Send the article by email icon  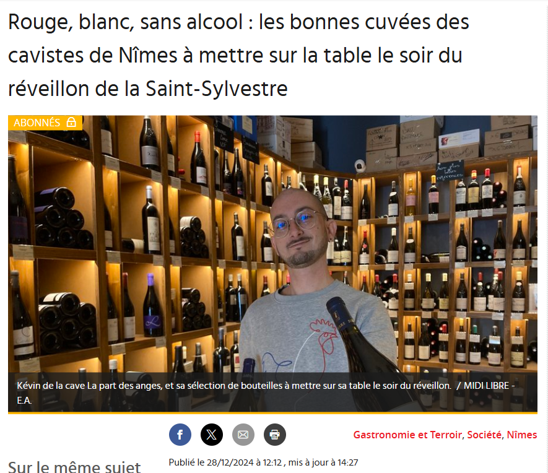pos(243,435)
